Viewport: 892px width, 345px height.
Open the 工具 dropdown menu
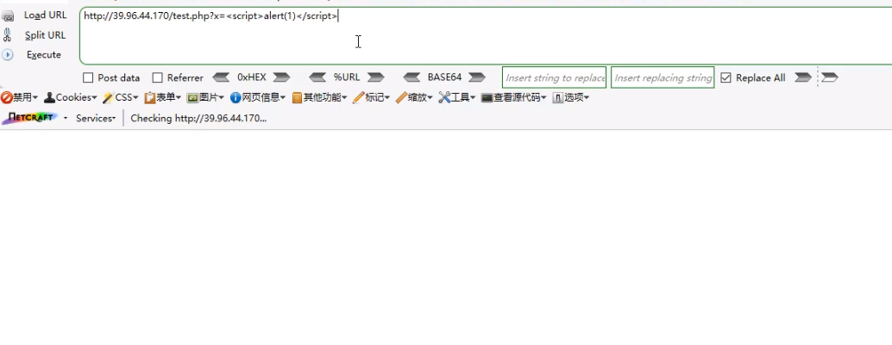point(457,97)
